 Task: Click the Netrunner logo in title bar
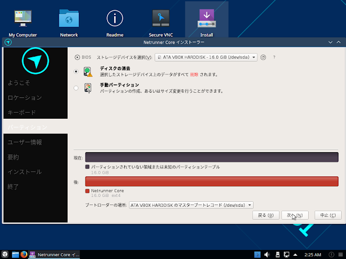(8, 42)
